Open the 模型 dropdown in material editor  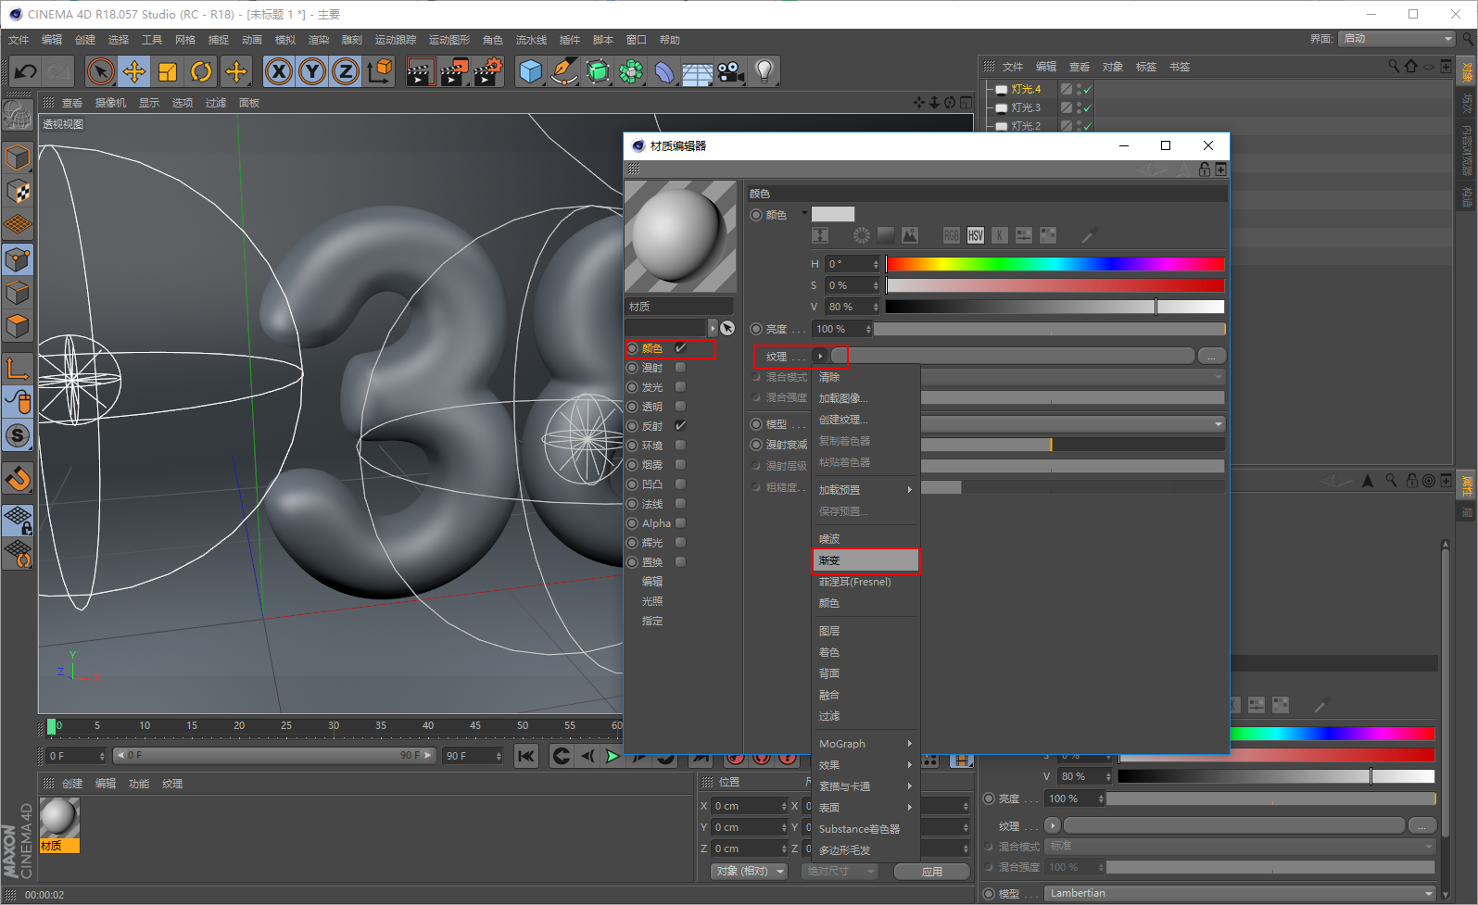coord(1073,424)
